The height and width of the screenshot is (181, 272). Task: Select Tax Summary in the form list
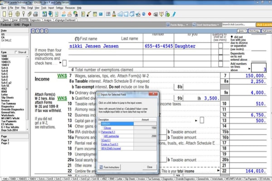[x=9, y=104]
